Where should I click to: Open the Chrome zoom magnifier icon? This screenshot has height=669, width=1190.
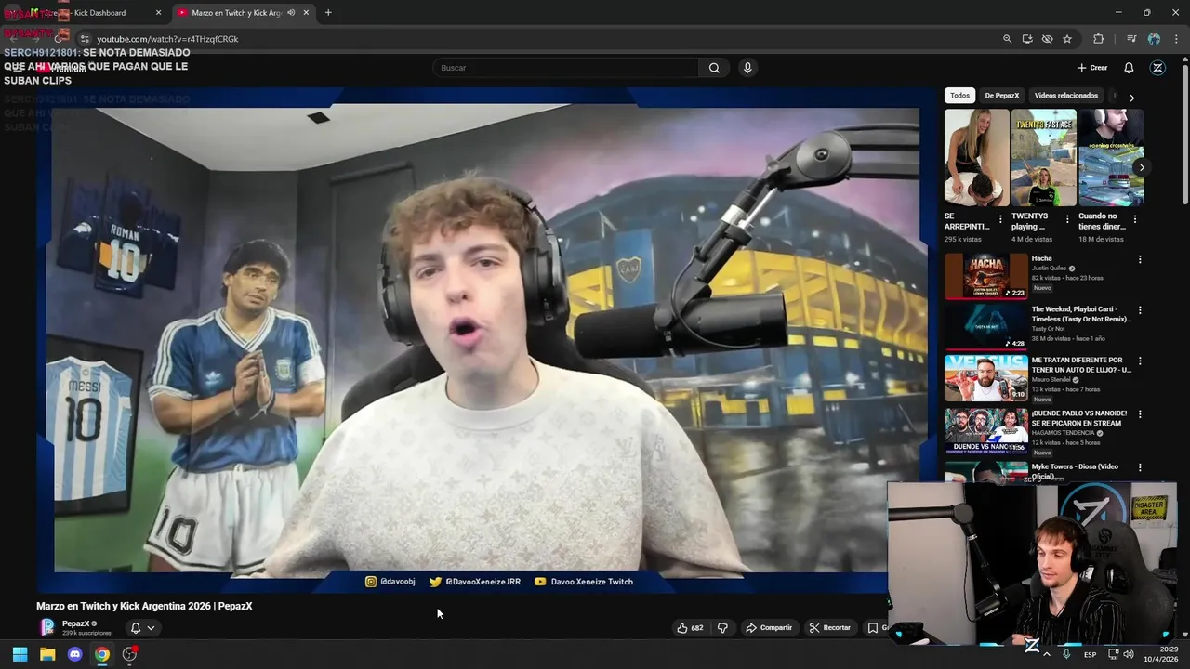pos(1007,39)
